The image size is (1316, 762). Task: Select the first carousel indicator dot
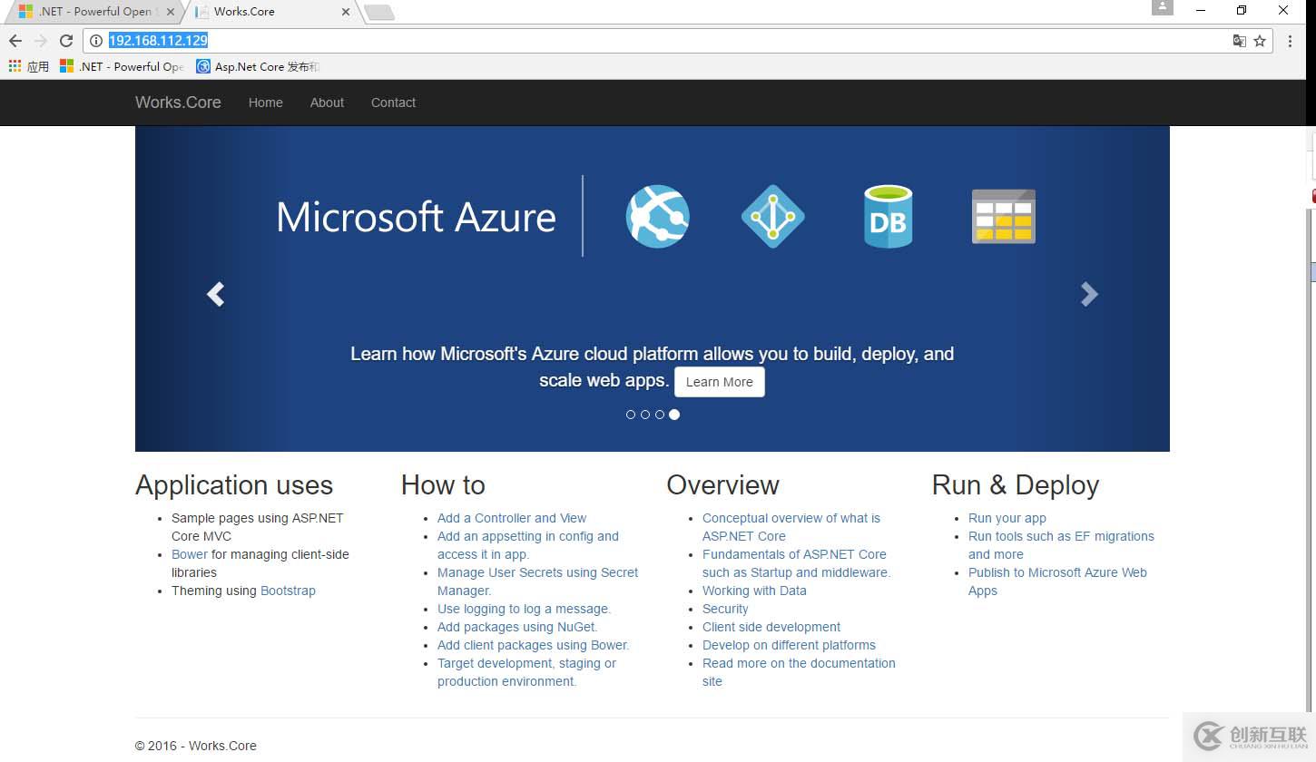631,415
